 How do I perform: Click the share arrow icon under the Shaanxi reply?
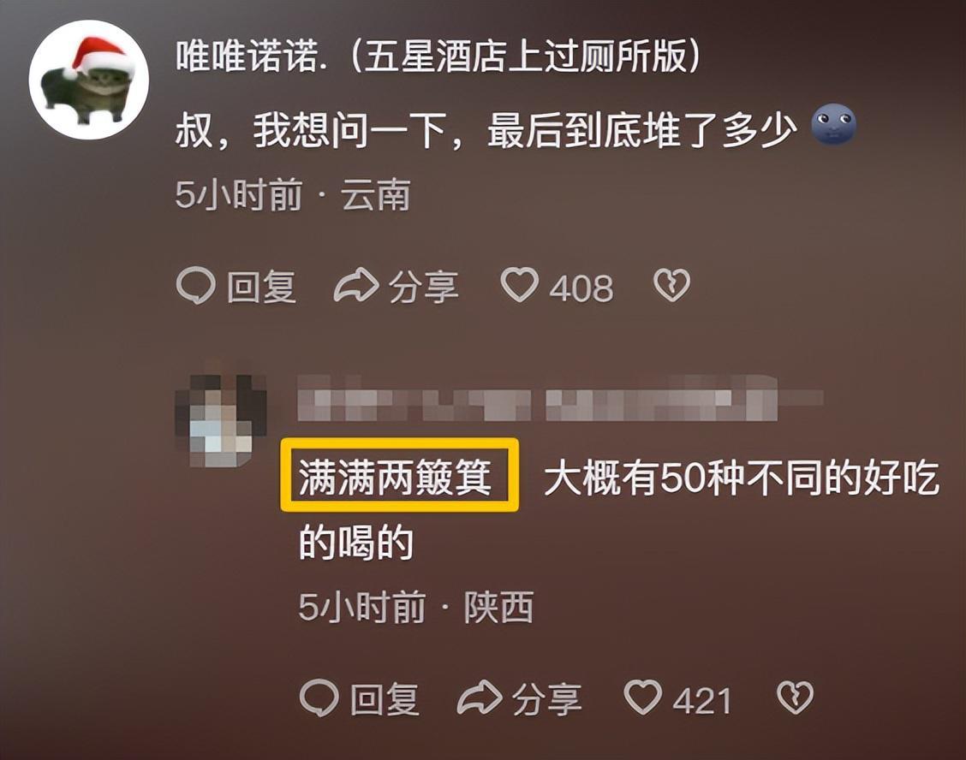click(480, 698)
